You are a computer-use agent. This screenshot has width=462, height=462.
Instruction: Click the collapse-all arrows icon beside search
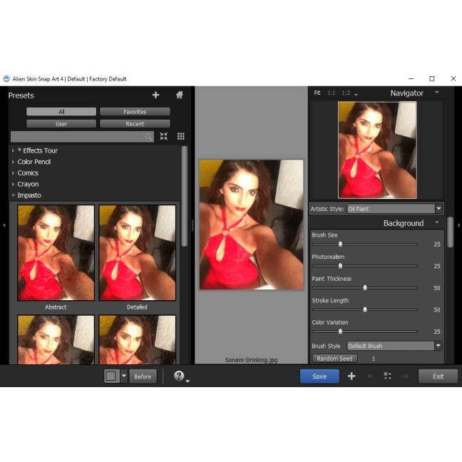pyautogui.click(x=163, y=136)
